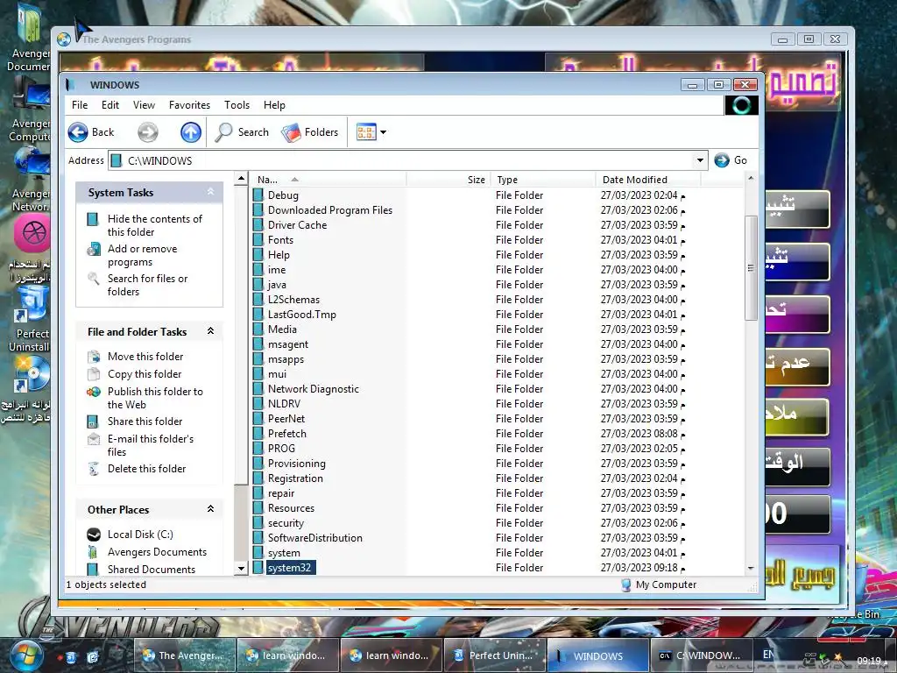Open the Edit menu
The width and height of the screenshot is (897, 673).
pos(110,105)
